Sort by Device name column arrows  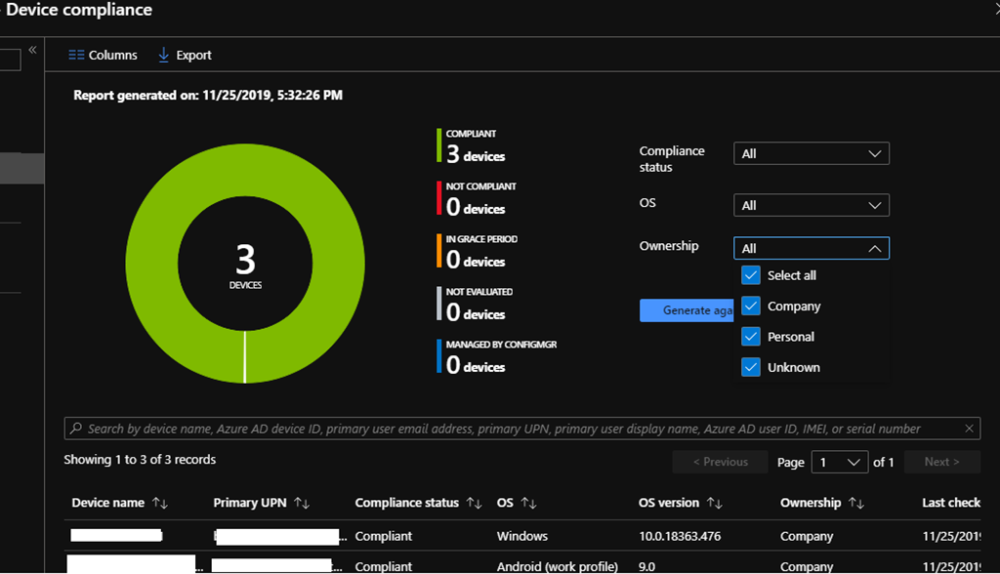point(161,504)
